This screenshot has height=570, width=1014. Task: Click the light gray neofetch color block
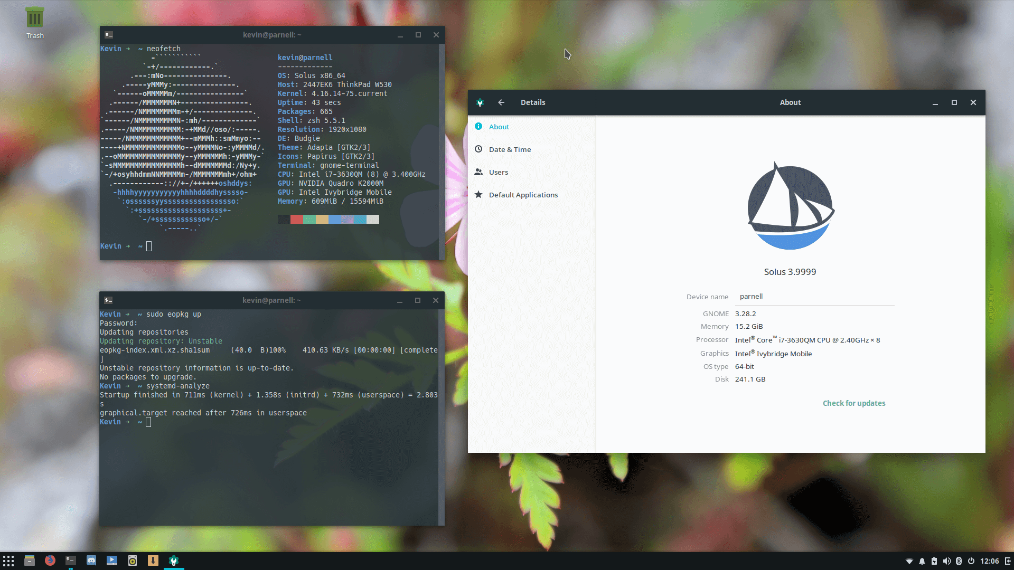coord(373,220)
